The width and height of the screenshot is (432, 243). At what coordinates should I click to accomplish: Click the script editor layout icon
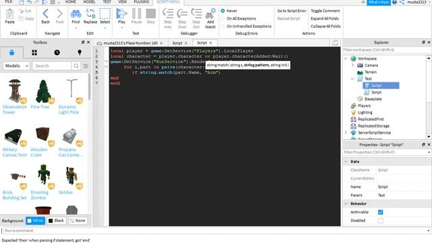point(335,43)
